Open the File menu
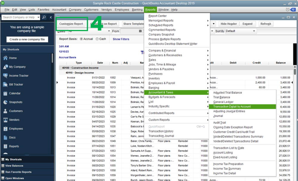This screenshot has width=298, height=181. point(7,10)
